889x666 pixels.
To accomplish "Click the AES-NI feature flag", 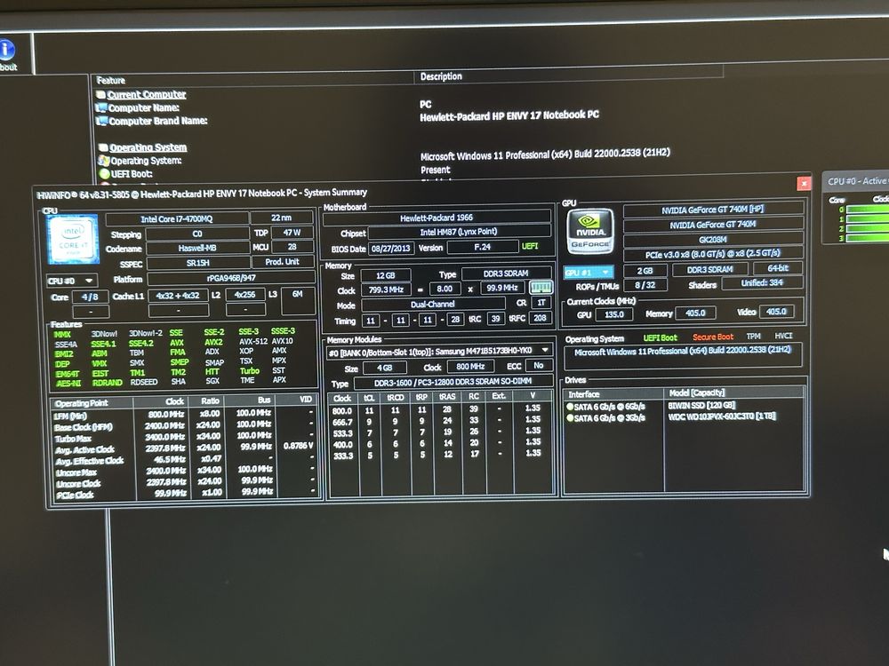I will tap(68, 384).
